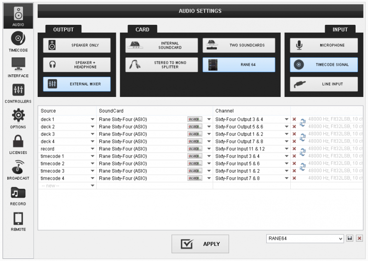Click the refresh arrows beside record and timecode 1

point(303,152)
